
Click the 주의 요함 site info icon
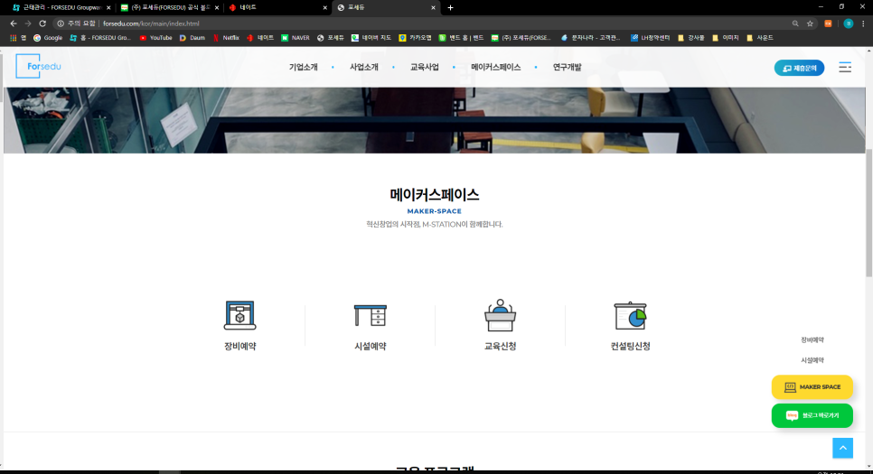pos(61,23)
